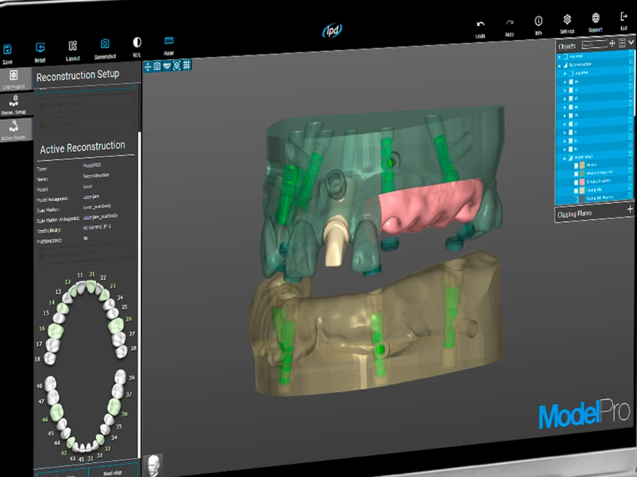Collapse the Objects panel with the chevron
Image resolution: width=637 pixels, height=477 pixels.
point(631,42)
